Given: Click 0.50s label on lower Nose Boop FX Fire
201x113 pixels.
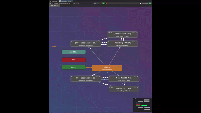Looking at the screenshot, I should (x=111, y=87).
